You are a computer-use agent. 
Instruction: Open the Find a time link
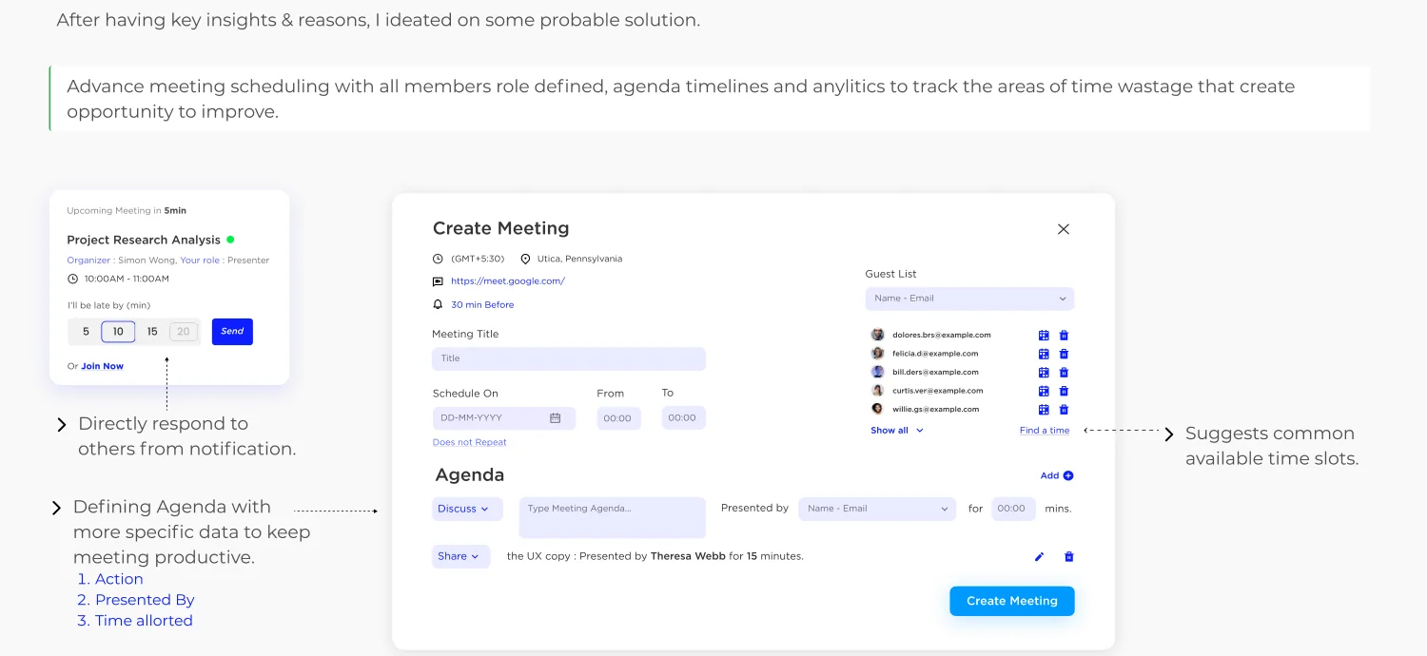pyautogui.click(x=1045, y=431)
